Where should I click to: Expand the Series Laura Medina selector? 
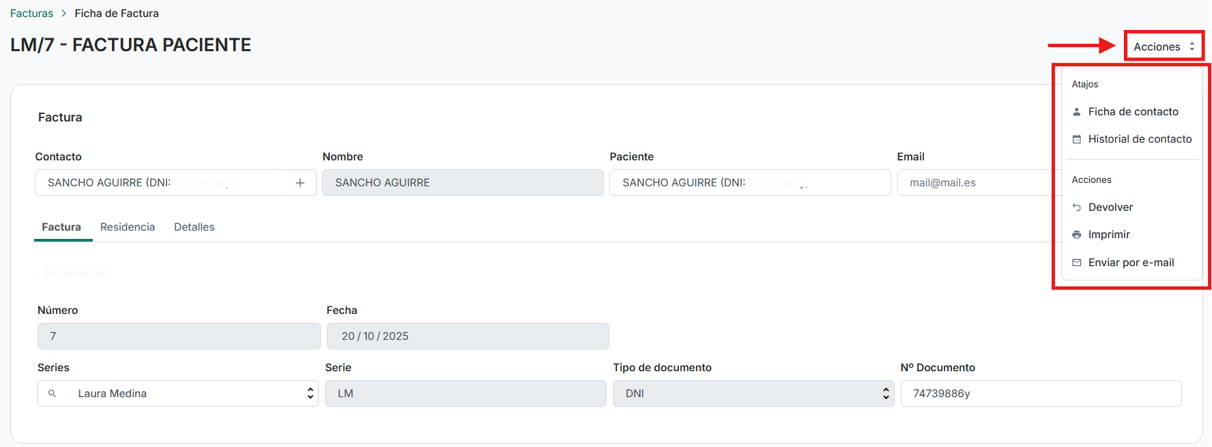pyautogui.click(x=310, y=394)
